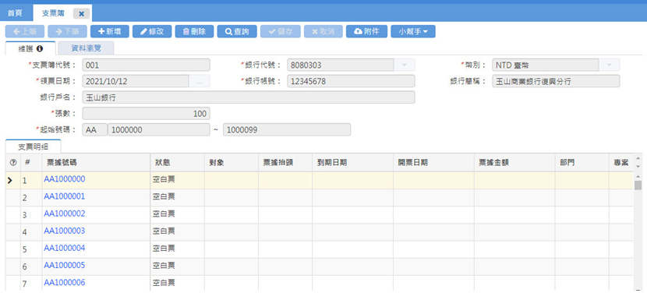Click the 張數 field showing 100
The width and height of the screenshot is (647, 300).
coord(146,114)
